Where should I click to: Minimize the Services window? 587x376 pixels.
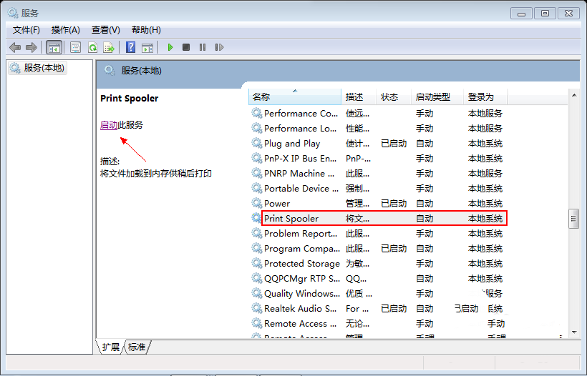click(521, 14)
